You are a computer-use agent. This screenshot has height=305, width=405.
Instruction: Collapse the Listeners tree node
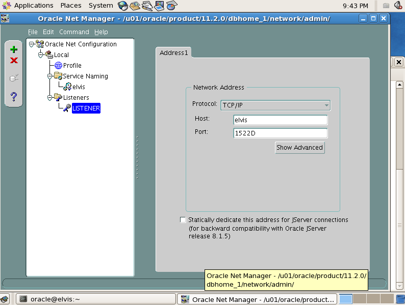(x=50, y=98)
